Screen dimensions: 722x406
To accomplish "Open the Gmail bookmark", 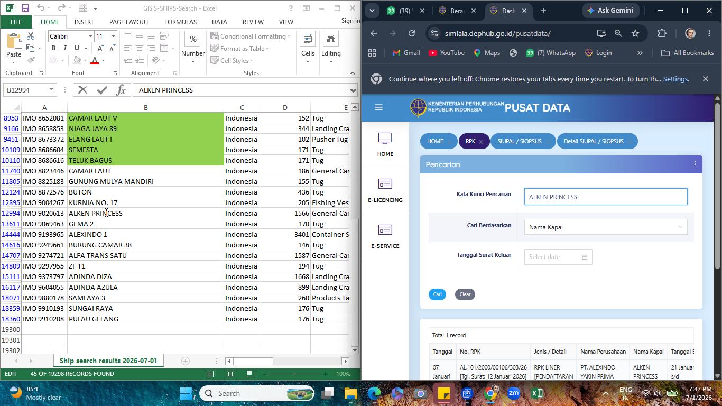I will coord(406,53).
